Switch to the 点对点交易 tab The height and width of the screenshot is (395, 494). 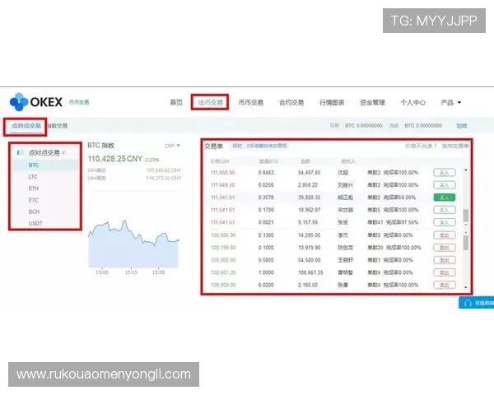[26, 126]
